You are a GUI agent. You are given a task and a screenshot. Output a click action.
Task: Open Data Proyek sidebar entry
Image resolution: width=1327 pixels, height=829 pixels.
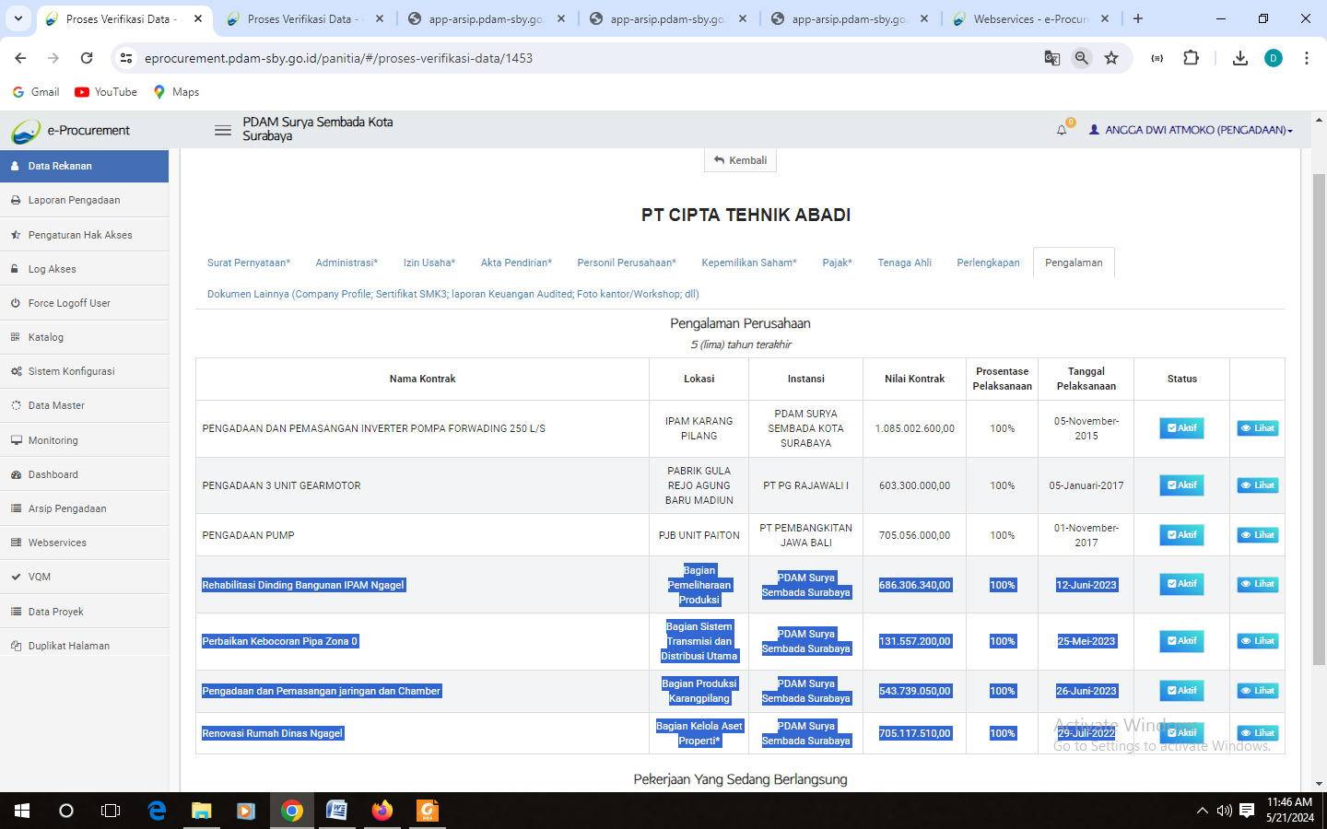[84, 612]
